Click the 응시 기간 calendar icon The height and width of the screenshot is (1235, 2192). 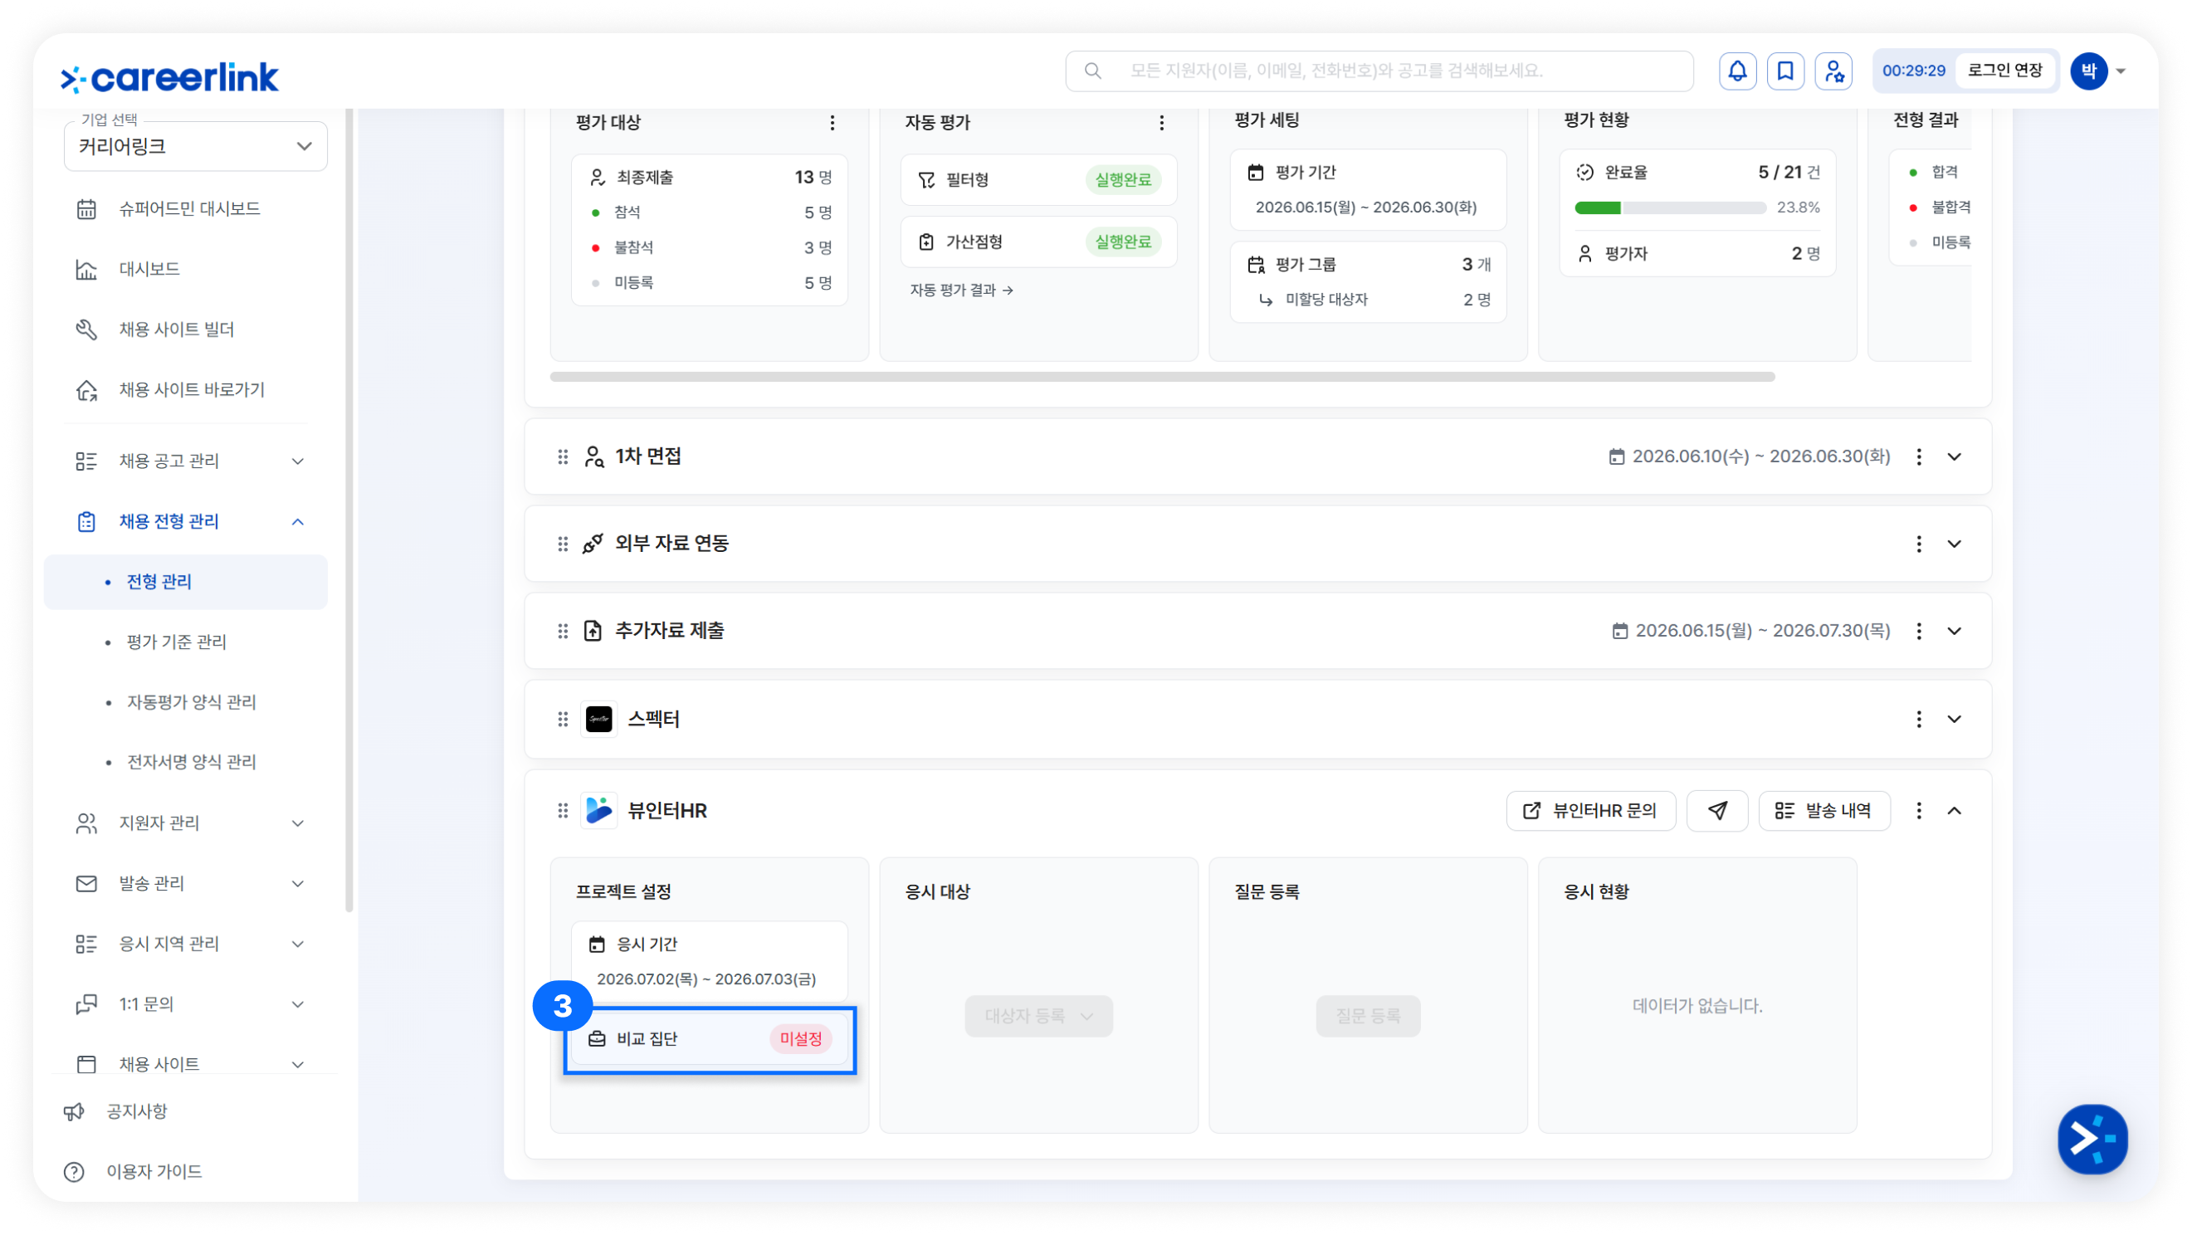click(x=597, y=944)
